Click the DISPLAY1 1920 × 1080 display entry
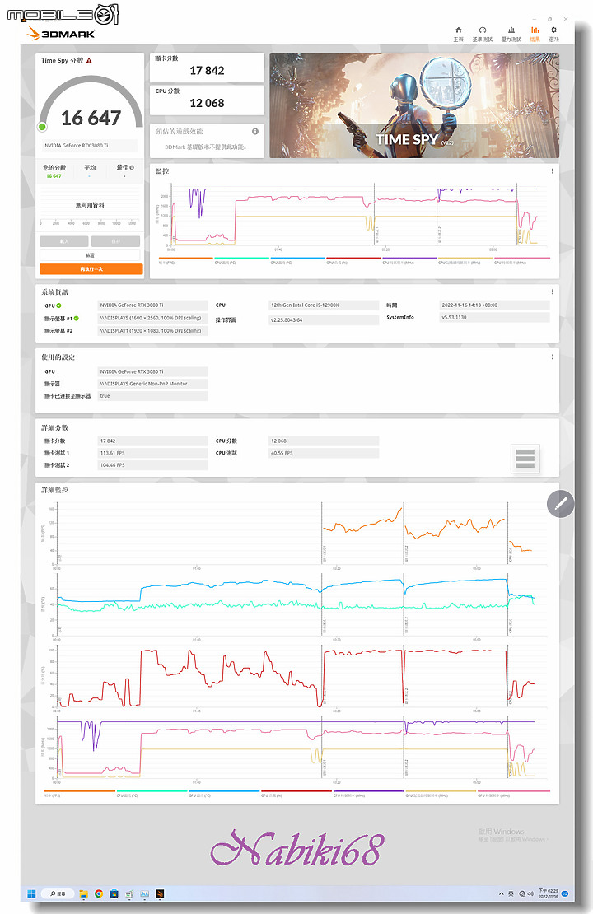The height and width of the screenshot is (914, 593). [152, 330]
